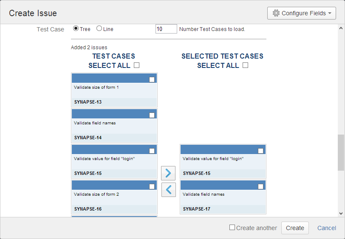The height and width of the screenshot is (239, 345).
Task: Select the Line radio button
Action: pos(99,29)
